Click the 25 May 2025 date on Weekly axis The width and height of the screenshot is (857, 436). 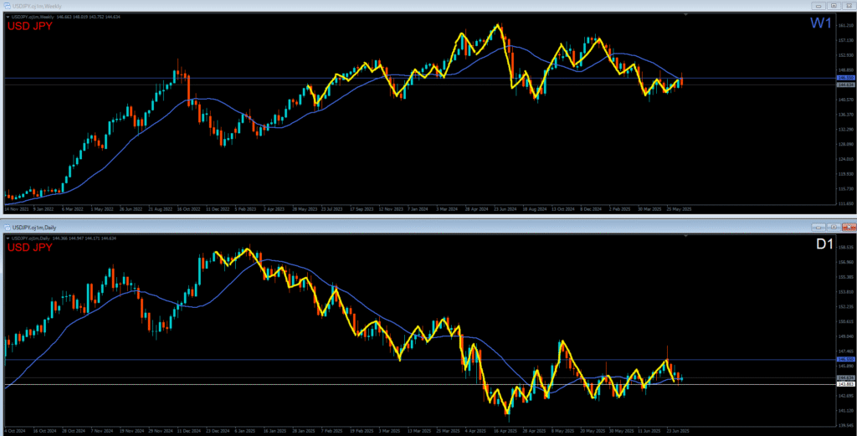pos(678,209)
